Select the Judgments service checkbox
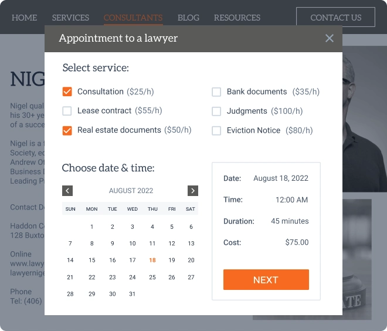 216,111
